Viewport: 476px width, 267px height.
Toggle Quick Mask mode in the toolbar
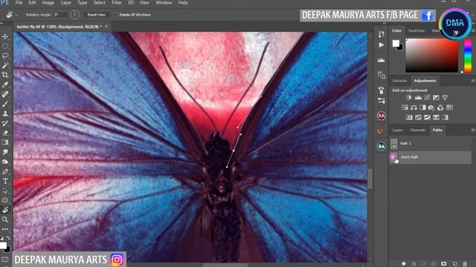(x=5, y=260)
